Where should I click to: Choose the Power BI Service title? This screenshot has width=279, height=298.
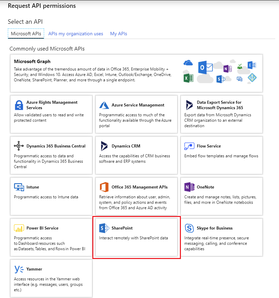pos(42,228)
